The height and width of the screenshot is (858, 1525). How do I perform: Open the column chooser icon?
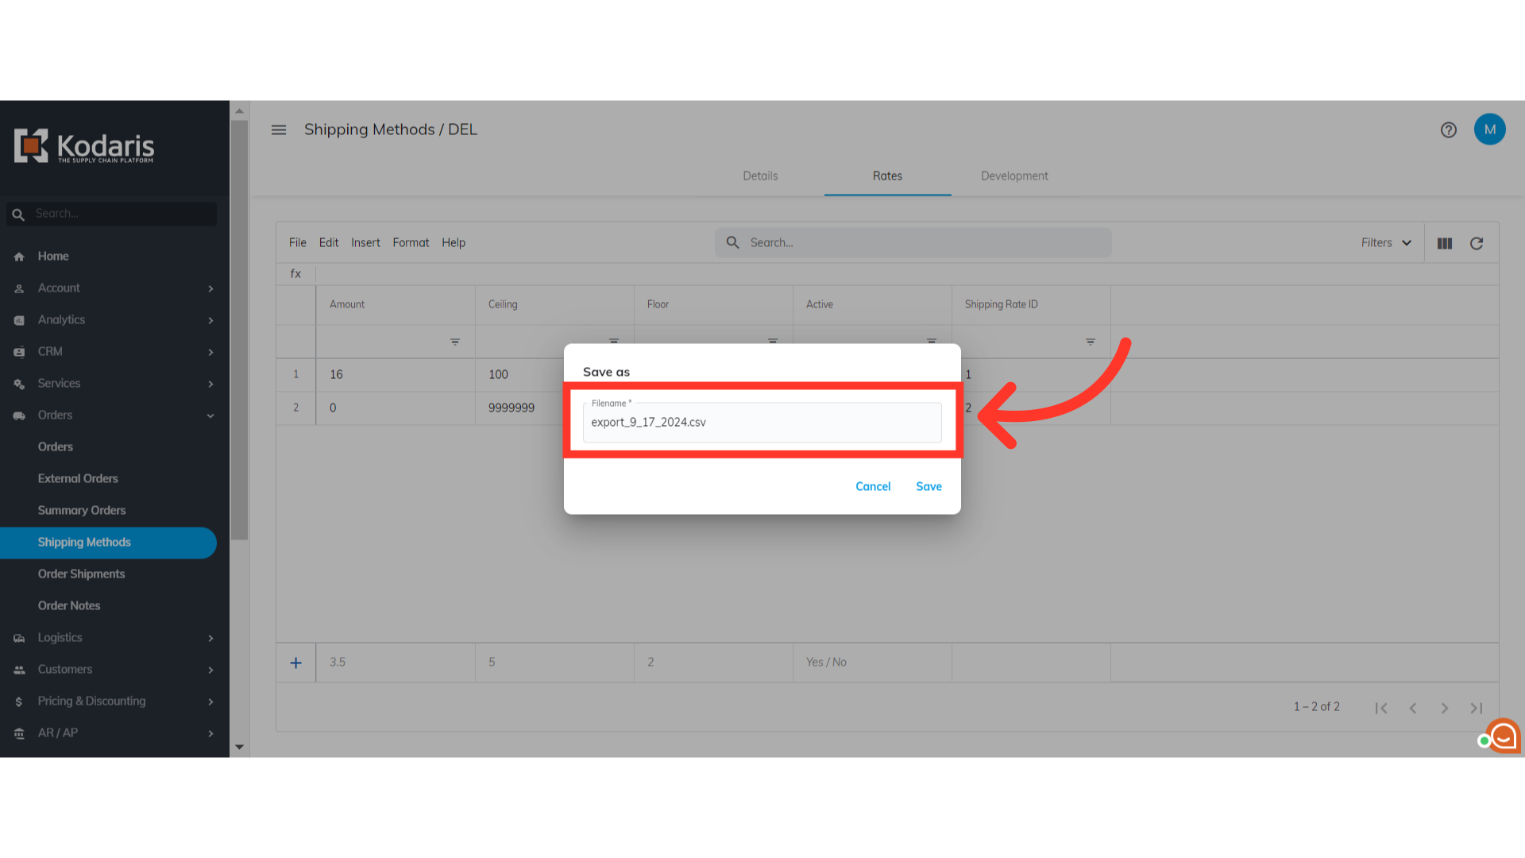pyautogui.click(x=1445, y=244)
